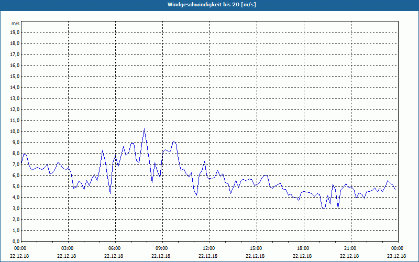Click the "00:00" label above "23.12.18"
Screen dimensions: 419x262
click(398, 248)
